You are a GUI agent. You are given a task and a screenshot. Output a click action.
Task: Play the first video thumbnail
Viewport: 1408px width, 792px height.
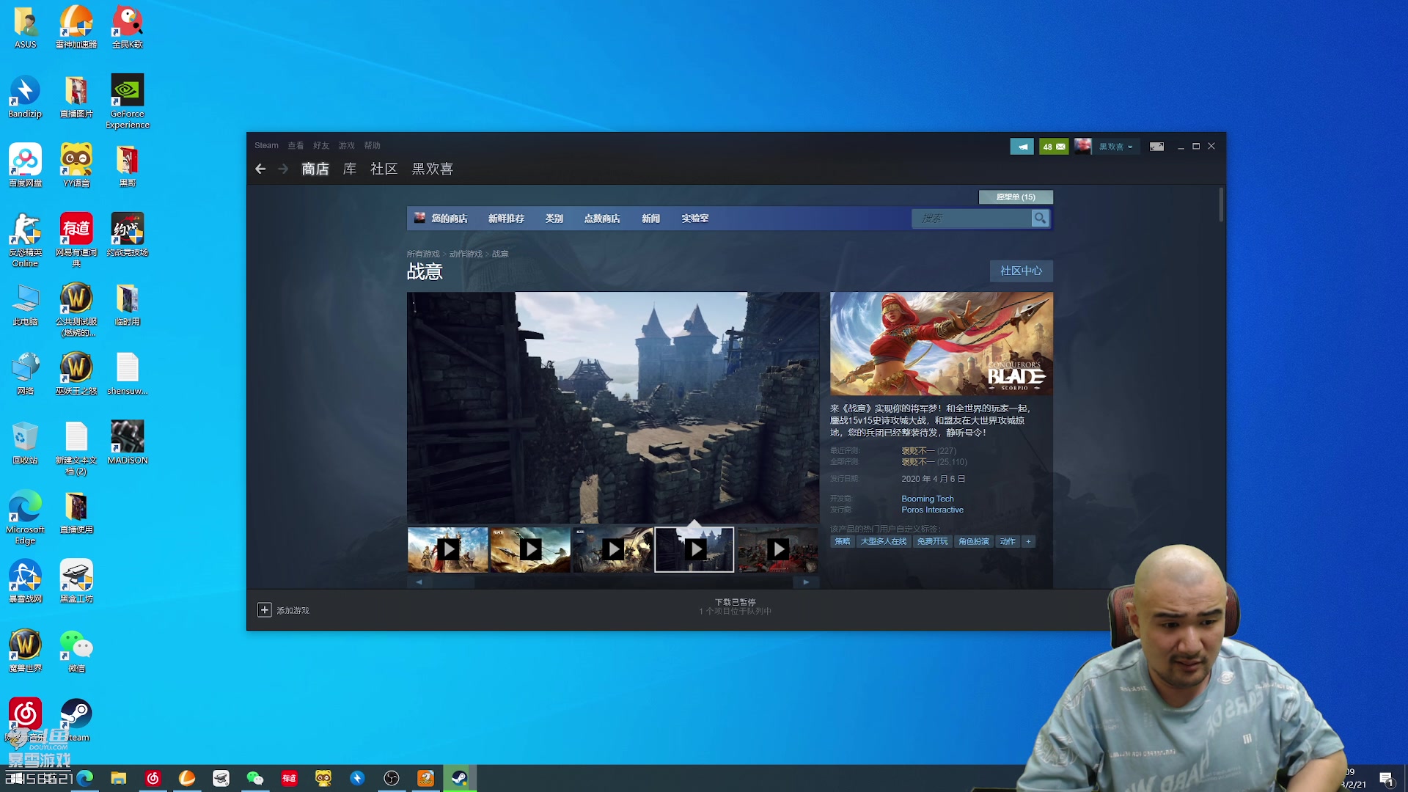tap(447, 549)
